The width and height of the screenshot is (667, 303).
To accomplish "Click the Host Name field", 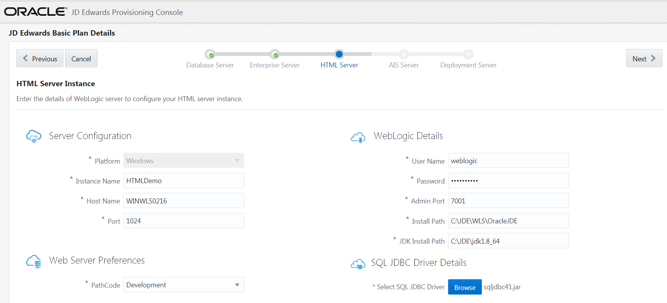I will 184,201.
